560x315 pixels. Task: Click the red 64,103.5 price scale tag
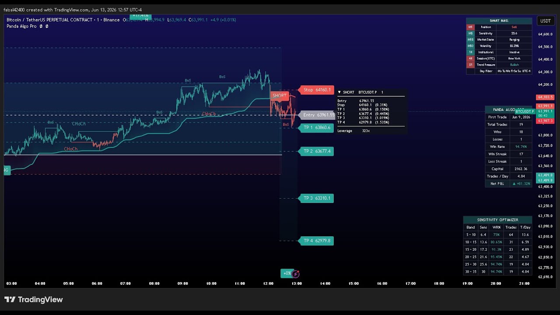[x=545, y=97]
